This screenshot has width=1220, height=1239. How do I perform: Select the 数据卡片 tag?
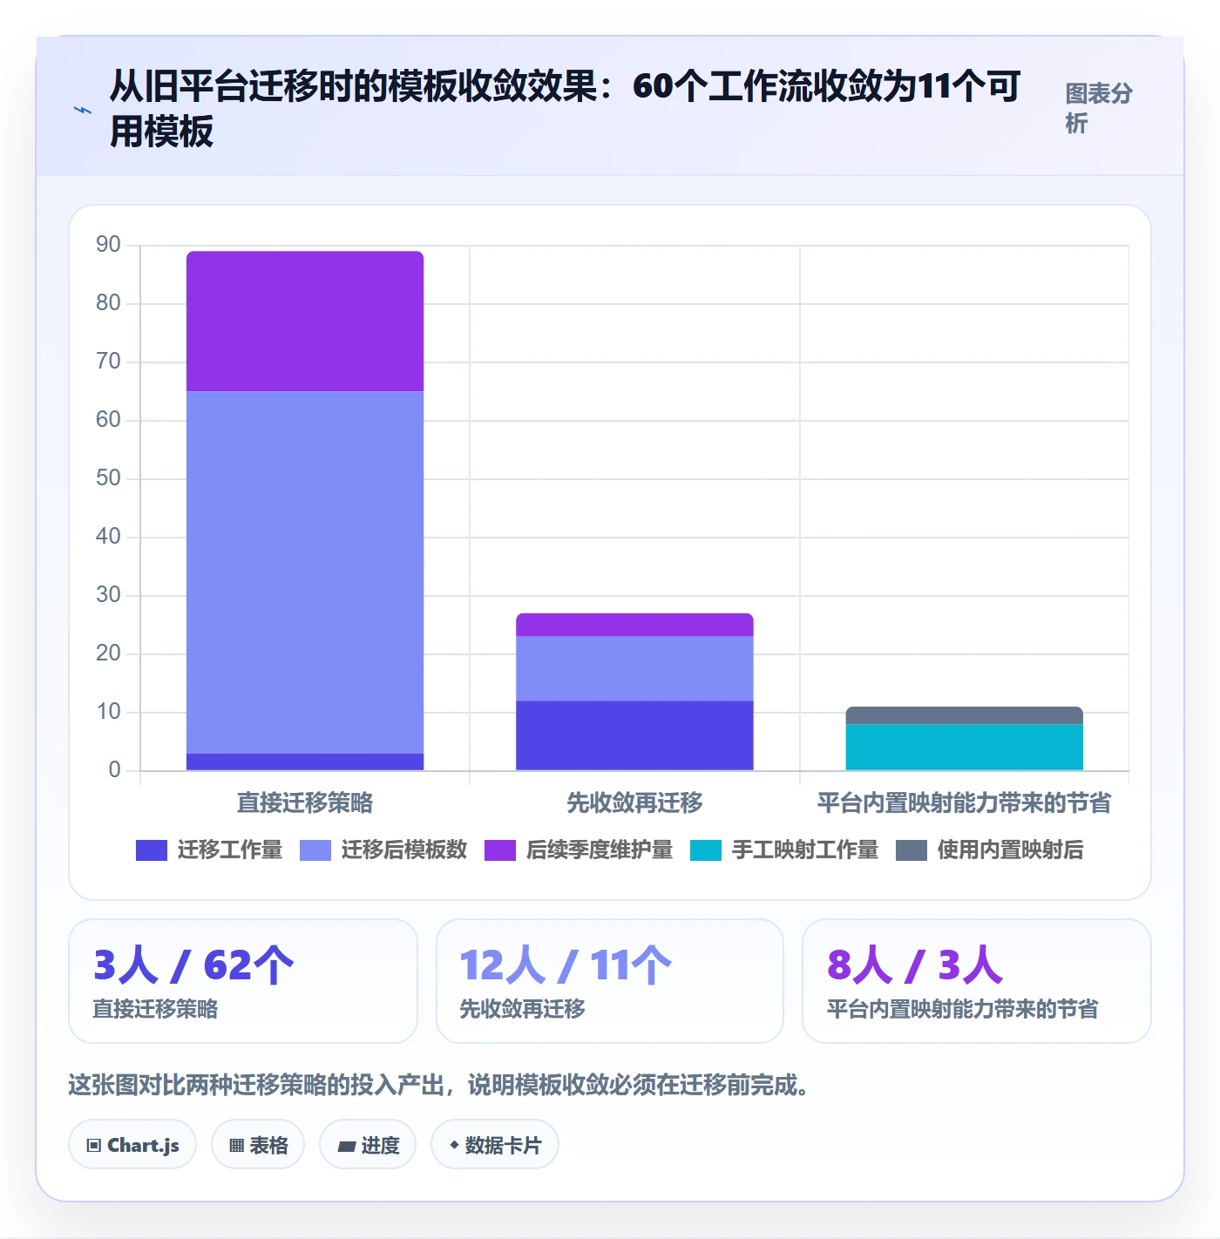tap(495, 1145)
